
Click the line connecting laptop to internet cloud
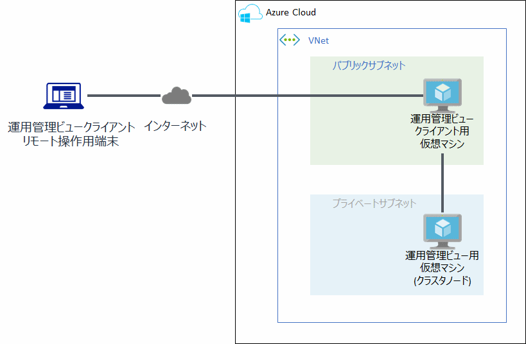123,96
